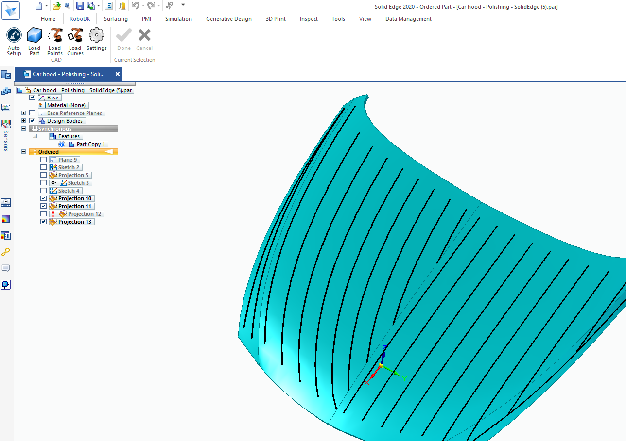626x441 pixels.
Task: Check the Projection 12 checkbox
Action: (44, 214)
